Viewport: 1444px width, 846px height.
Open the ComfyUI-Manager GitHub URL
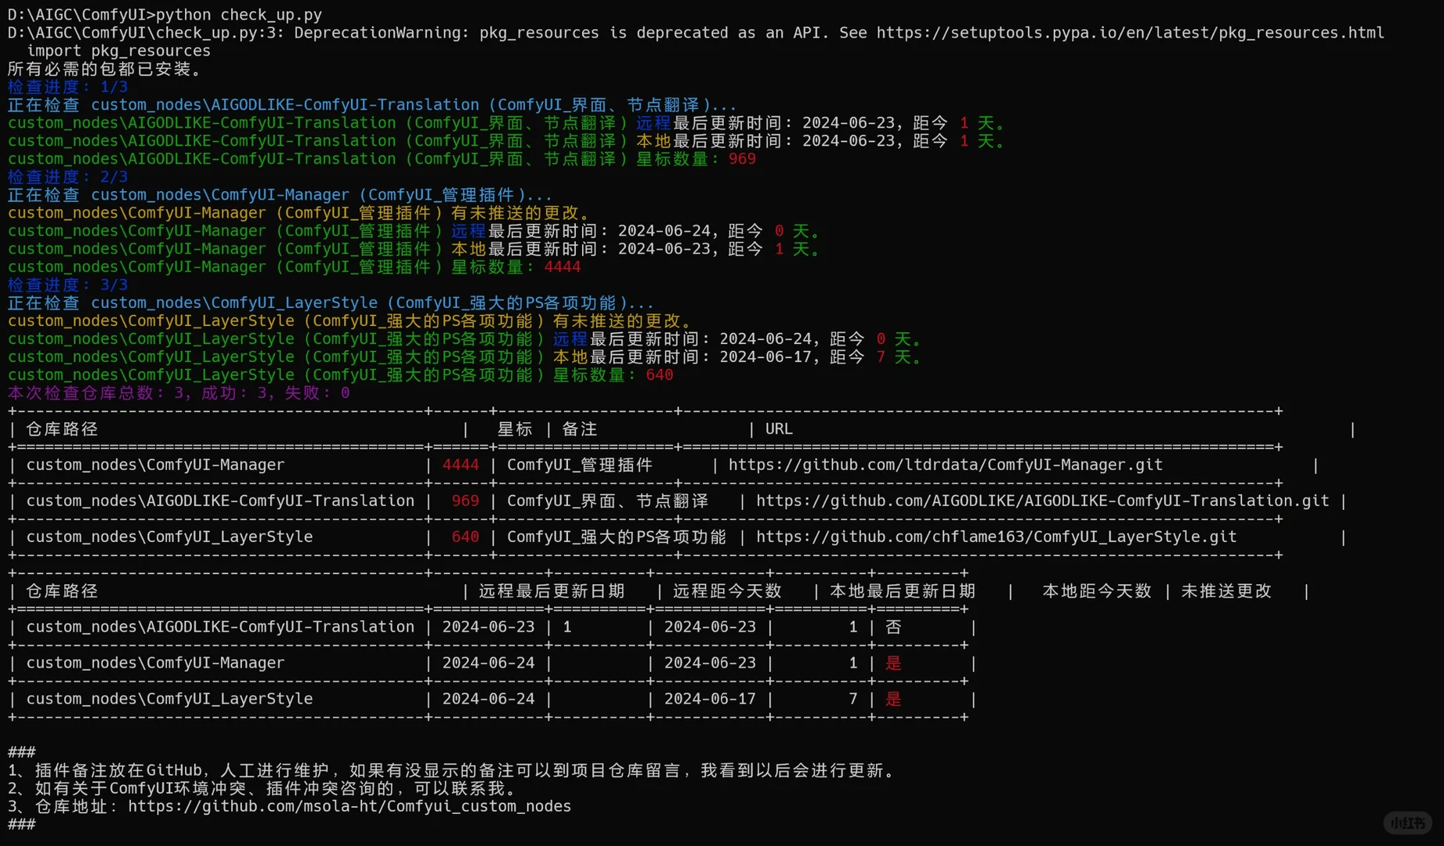945,465
